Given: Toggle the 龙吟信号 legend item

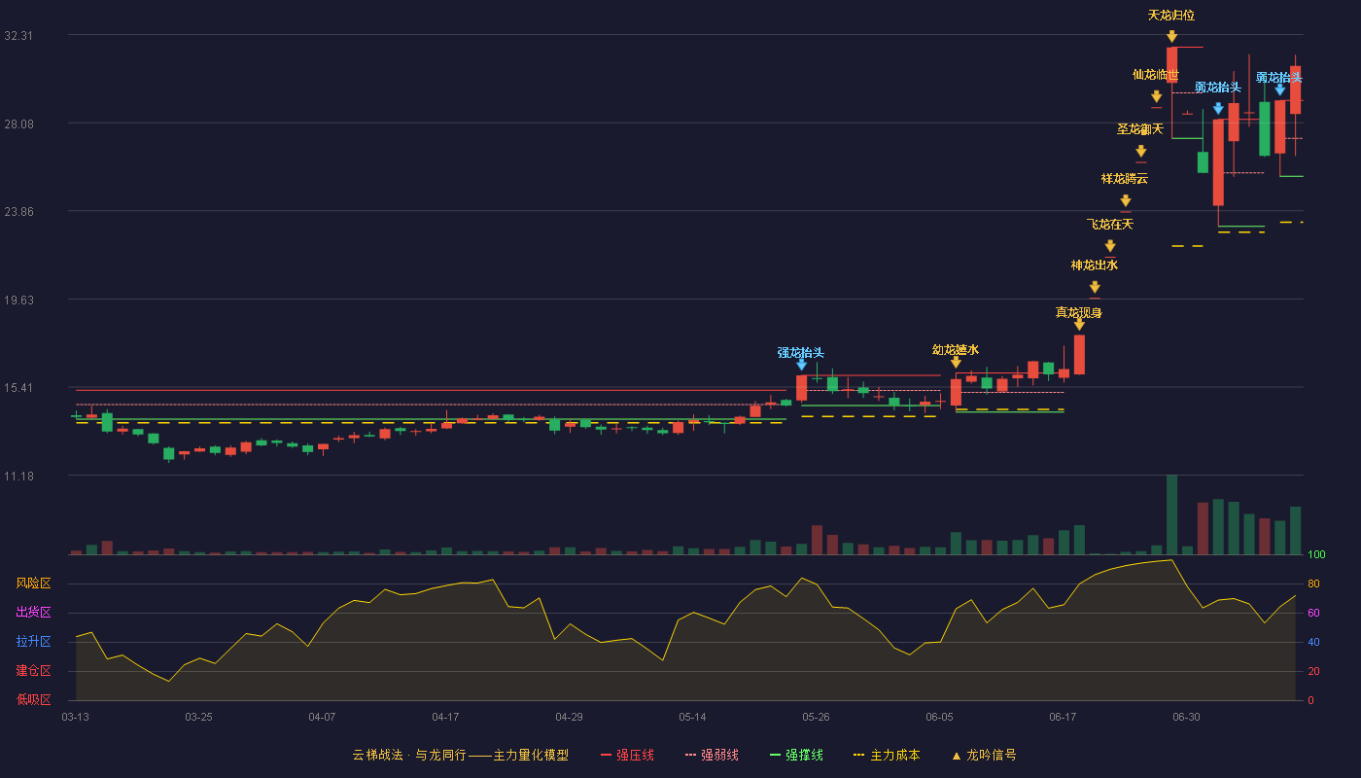Looking at the screenshot, I should coord(983,755).
